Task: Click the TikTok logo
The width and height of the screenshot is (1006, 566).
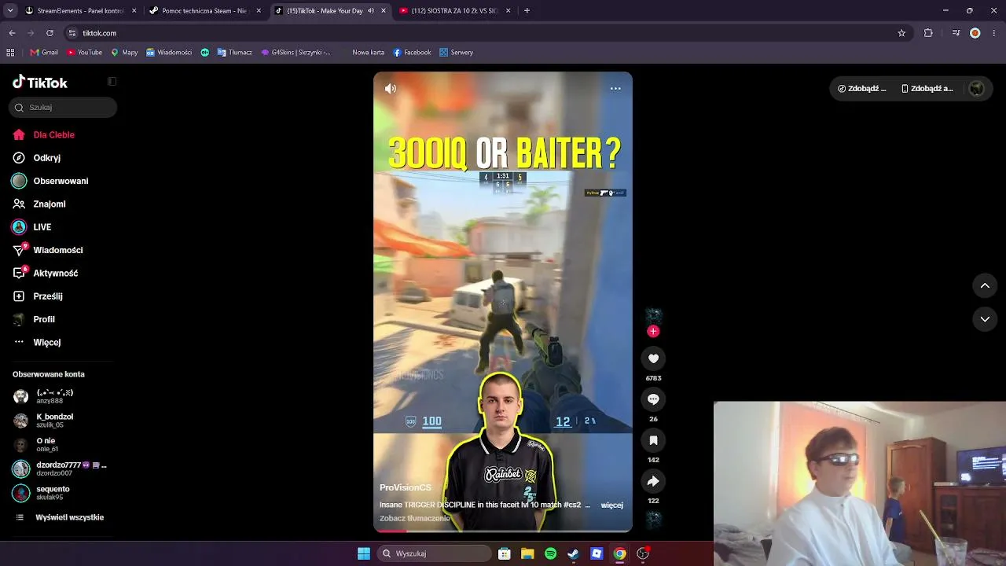Action: tap(40, 83)
